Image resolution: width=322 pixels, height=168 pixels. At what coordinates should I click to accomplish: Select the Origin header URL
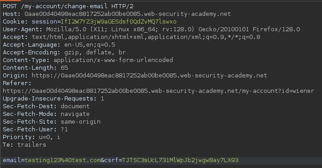149,75
